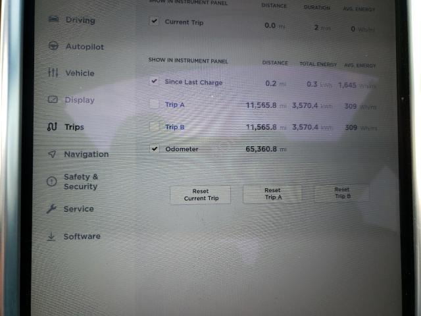The image size is (421, 316).
Task: Select the Vehicle menu item
Action: tap(71, 73)
